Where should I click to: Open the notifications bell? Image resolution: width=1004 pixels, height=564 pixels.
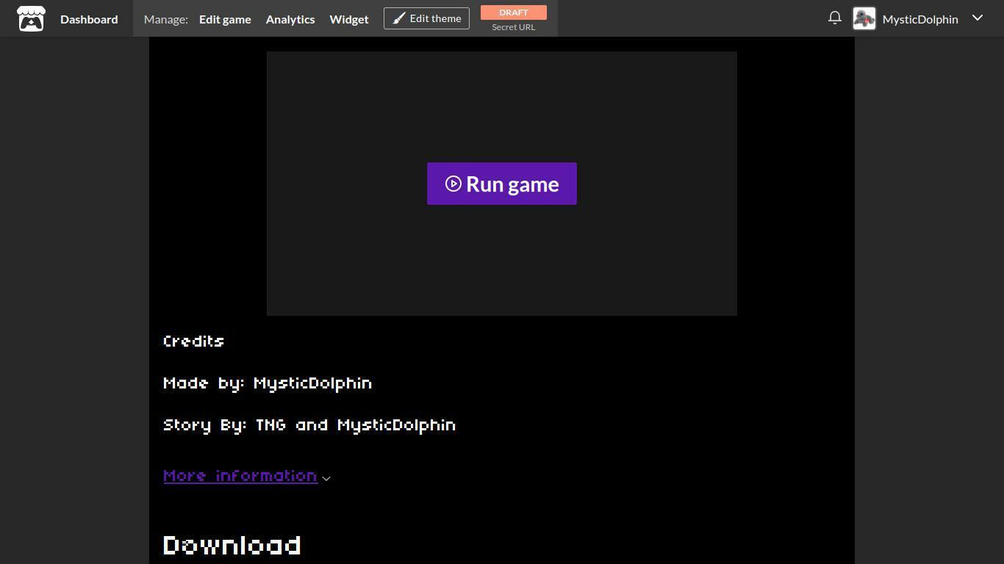(x=835, y=18)
